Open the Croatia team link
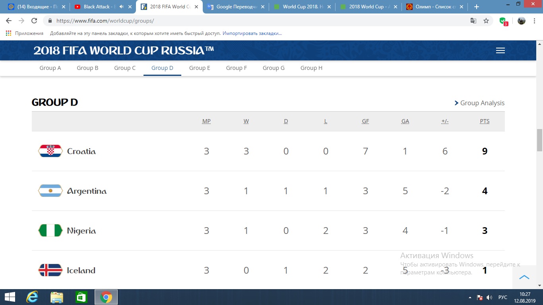The height and width of the screenshot is (305, 543). (x=81, y=151)
